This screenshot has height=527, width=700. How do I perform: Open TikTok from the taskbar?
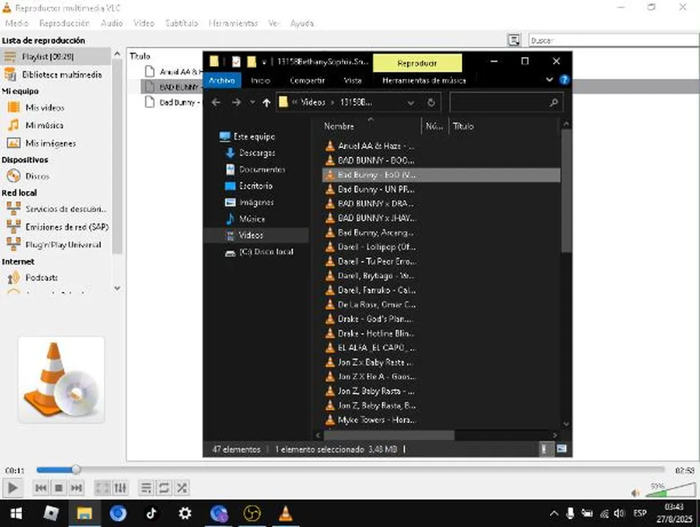(151, 513)
